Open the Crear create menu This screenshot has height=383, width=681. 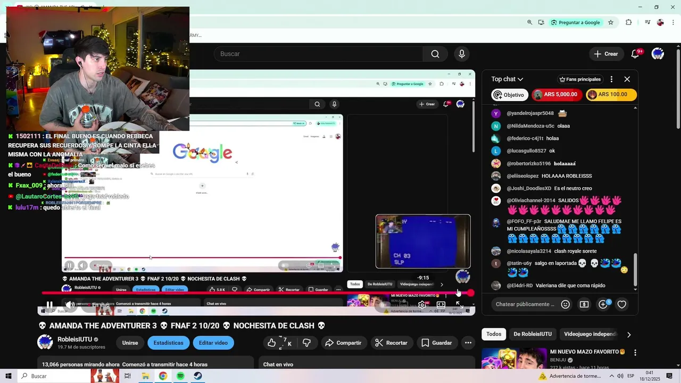(x=606, y=54)
